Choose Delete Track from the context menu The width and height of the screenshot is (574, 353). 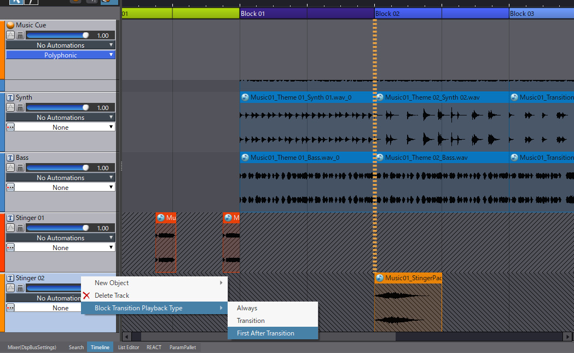(x=154, y=295)
